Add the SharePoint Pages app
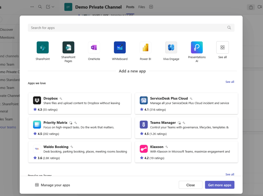 (68, 47)
